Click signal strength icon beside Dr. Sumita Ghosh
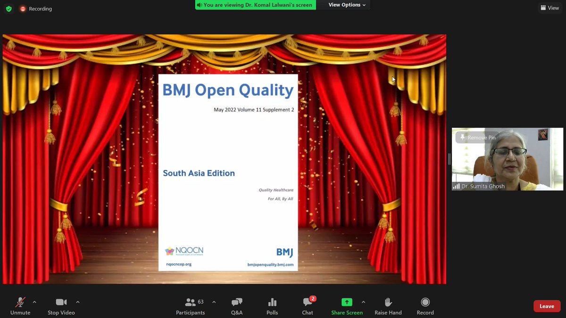The image size is (566, 318). [x=456, y=186]
